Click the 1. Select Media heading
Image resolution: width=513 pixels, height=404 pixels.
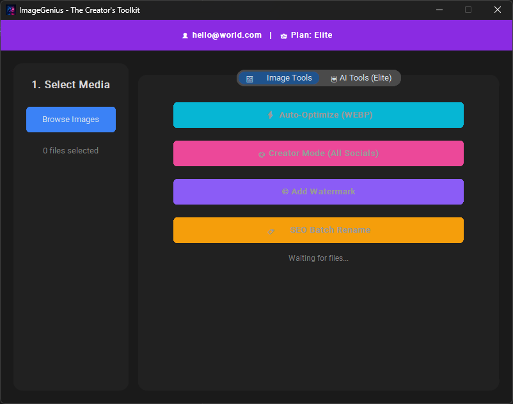(70, 84)
